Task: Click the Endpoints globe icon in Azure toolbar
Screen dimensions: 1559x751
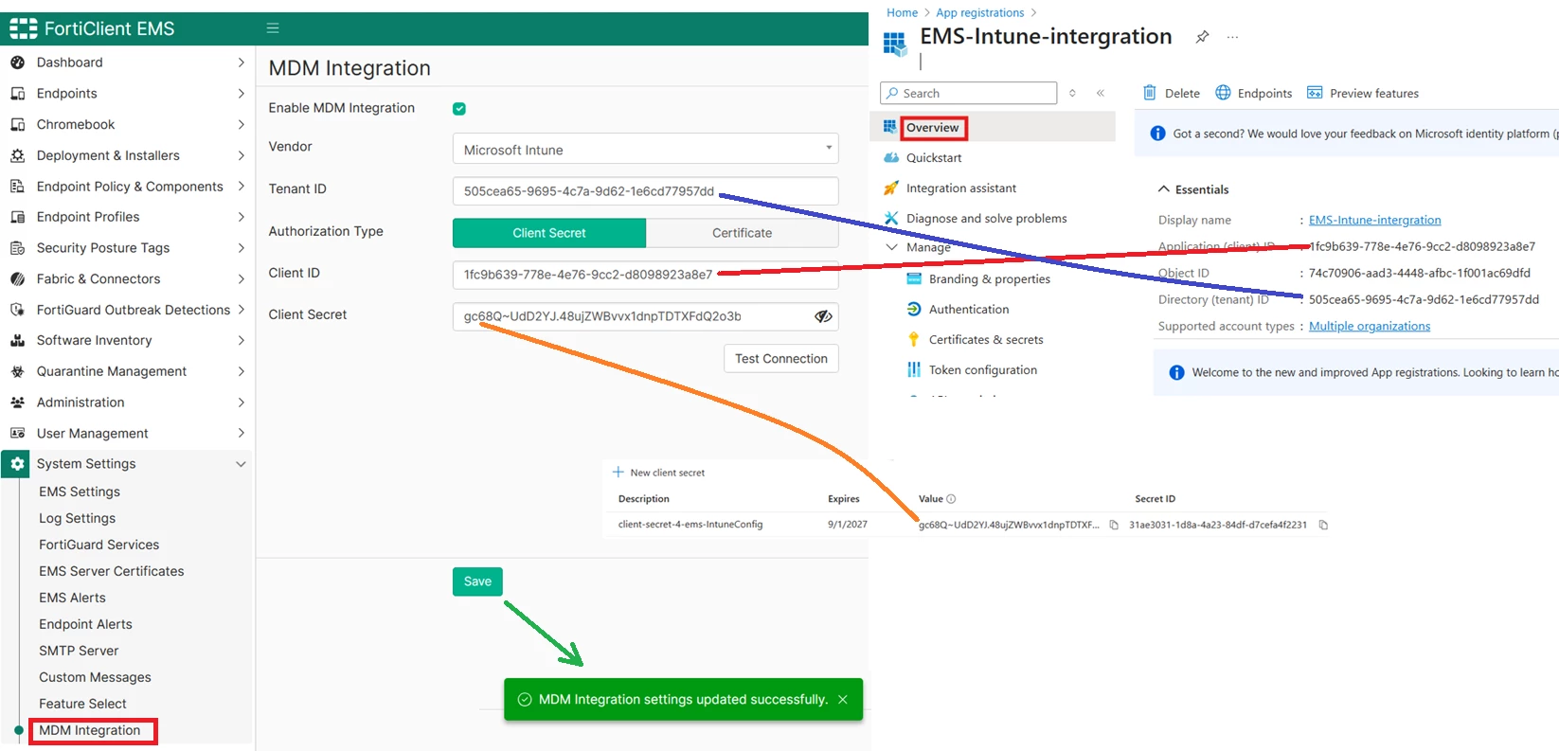Action: [1223, 93]
